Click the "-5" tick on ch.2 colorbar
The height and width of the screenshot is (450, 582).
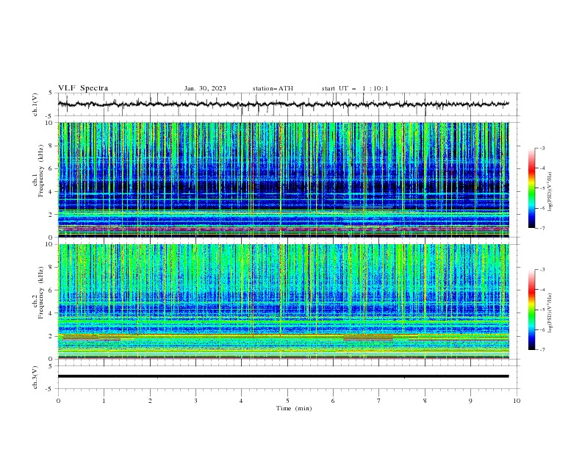click(542, 310)
